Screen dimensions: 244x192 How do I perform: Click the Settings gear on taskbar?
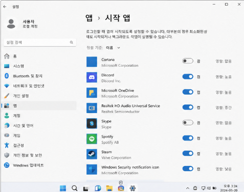[x=132, y=188]
